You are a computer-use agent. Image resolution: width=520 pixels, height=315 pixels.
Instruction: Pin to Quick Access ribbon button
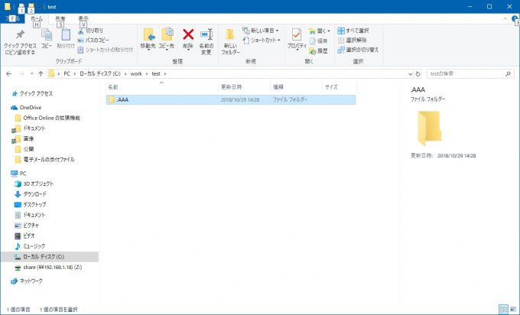coord(20,42)
